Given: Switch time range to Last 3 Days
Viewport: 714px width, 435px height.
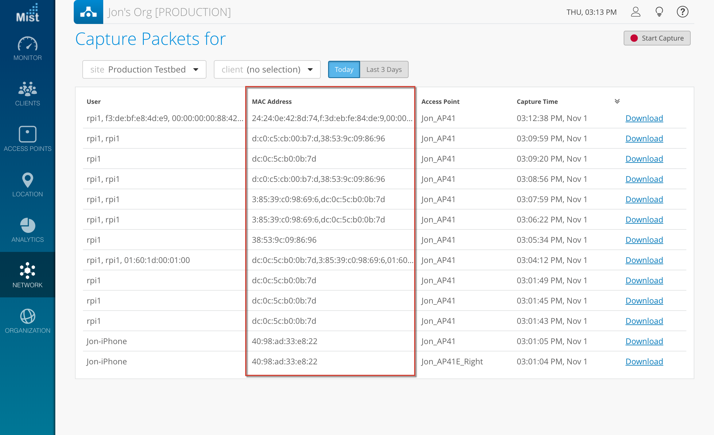Looking at the screenshot, I should (384, 69).
